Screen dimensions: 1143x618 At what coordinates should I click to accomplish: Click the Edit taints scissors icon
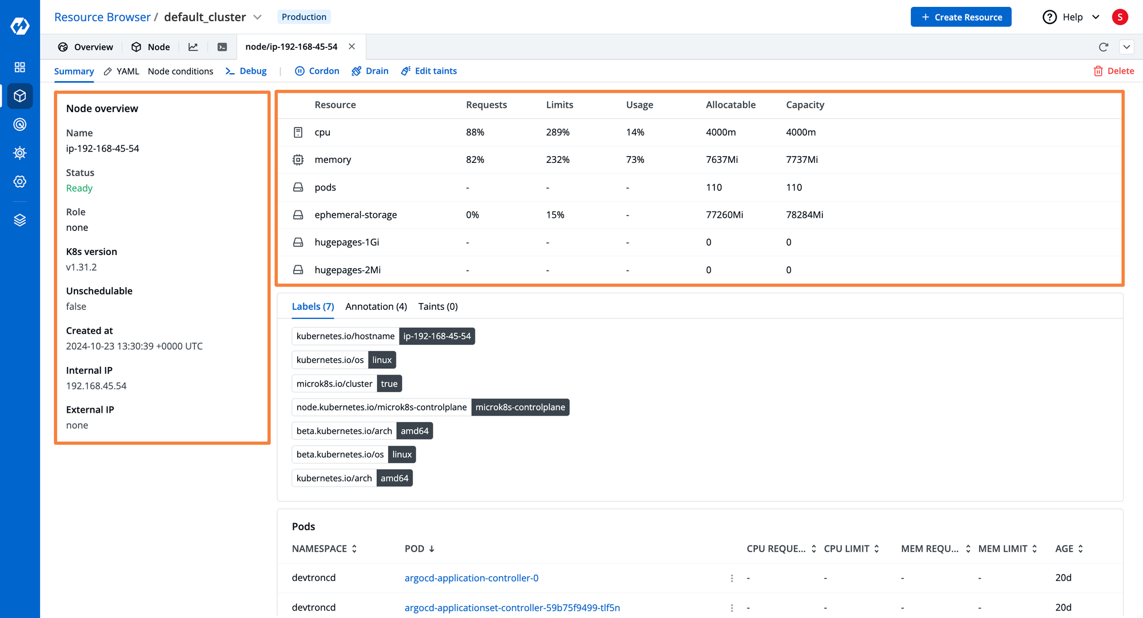point(406,70)
